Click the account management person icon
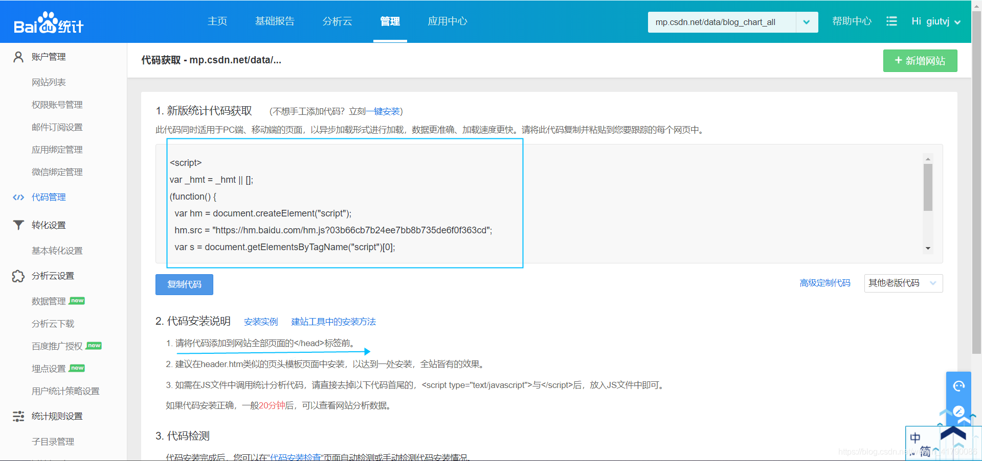982x461 pixels. pyautogui.click(x=18, y=57)
